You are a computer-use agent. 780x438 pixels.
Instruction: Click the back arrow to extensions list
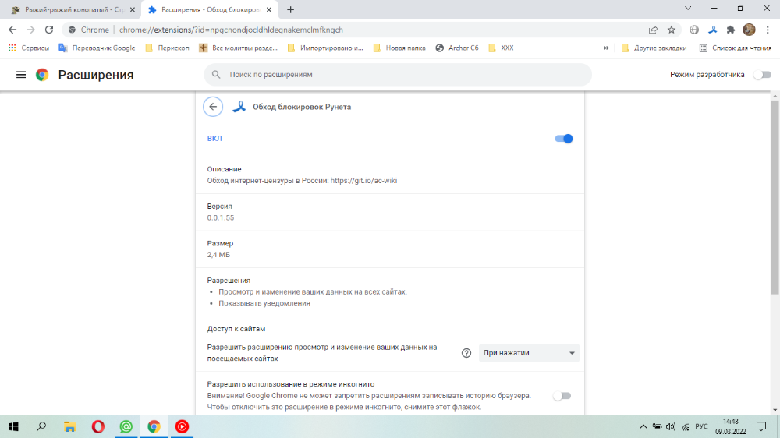[212, 107]
